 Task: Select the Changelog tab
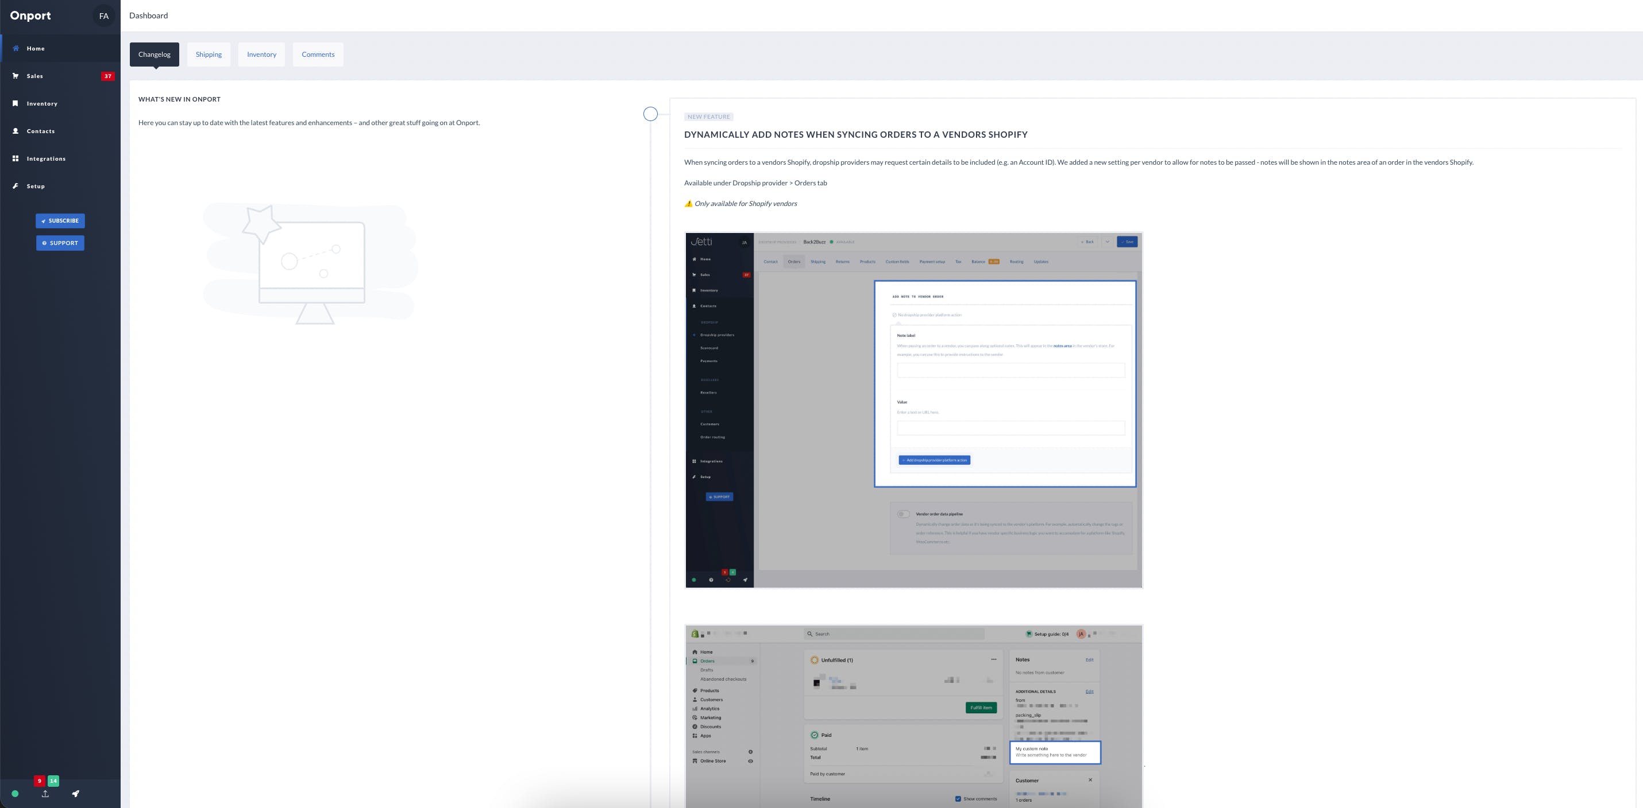tap(155, 55)
